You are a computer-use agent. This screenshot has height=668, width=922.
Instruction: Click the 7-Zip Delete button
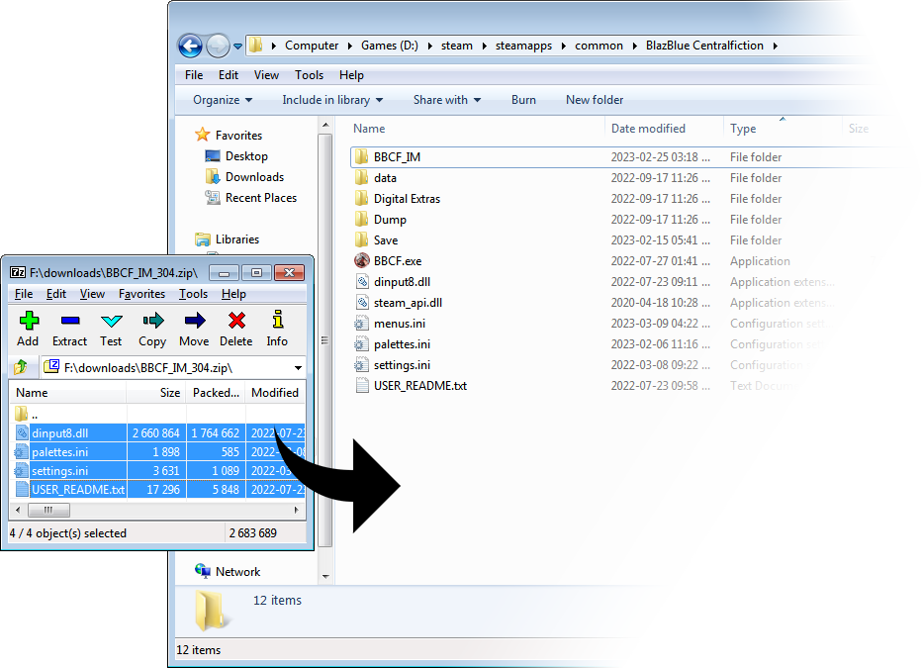(235, 330)
